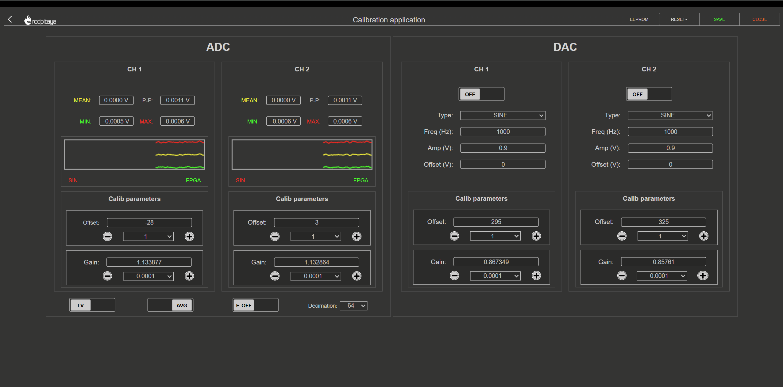Toggle DAC CH 2 output OFF switch

pyautogui.click(x=649, y=94)
